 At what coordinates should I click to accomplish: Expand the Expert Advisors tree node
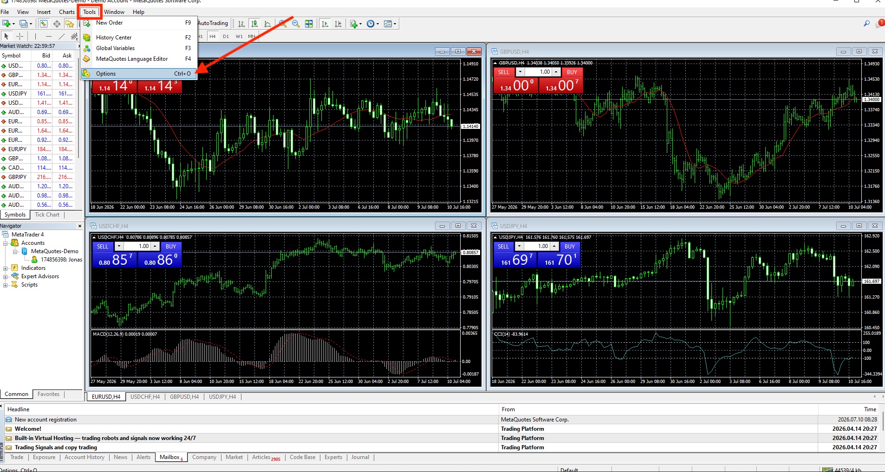6,276
